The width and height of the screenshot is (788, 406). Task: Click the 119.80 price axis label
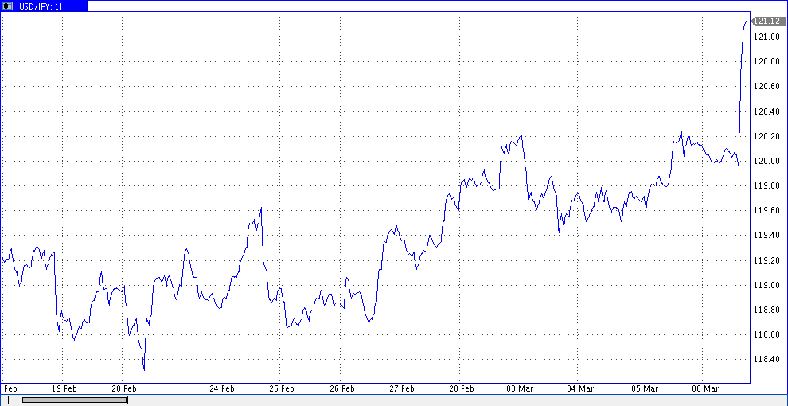pyautogui.click(x=767, y=186)
